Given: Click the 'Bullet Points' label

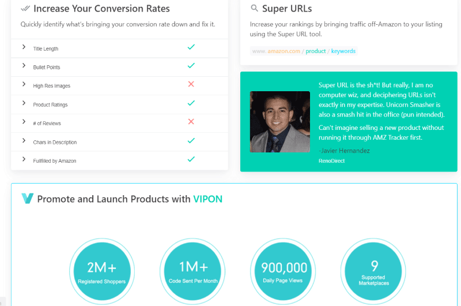Looking at the screenshot, I should tap(47, 67).
